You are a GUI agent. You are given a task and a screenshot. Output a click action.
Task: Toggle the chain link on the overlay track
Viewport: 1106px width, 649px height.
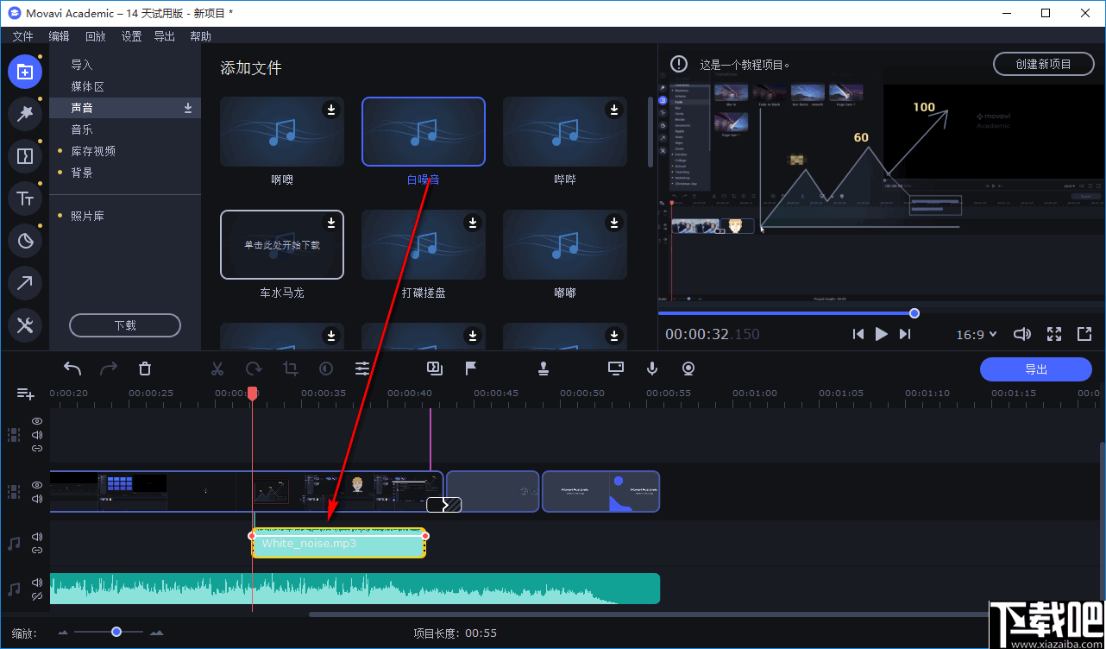click(x=36, y=448)
